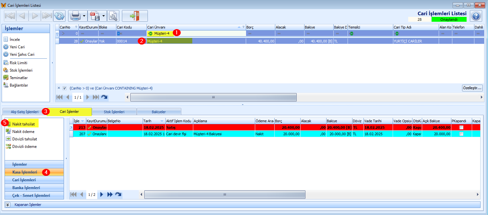The image size is (488, 215).
Task: Click the upper grid's horizontal scrollbar thumb
Action: pyautogui.click(x=213, y=97)
